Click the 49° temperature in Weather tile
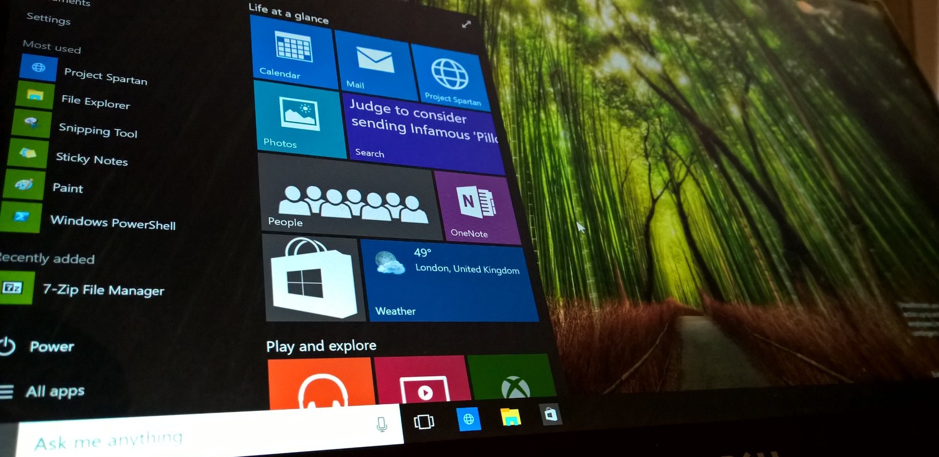 pyautogui.click(x=423, y=252)
